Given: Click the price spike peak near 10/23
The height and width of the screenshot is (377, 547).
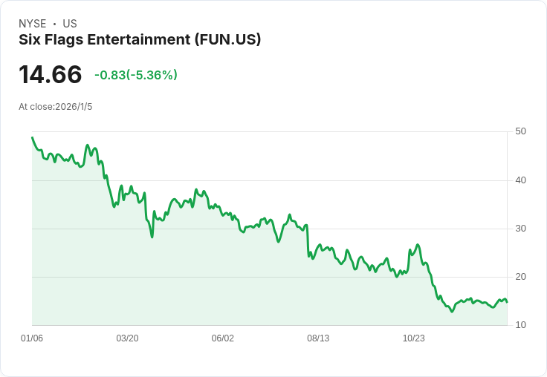Looking at the screenshot, I should (x=418, y=245).
